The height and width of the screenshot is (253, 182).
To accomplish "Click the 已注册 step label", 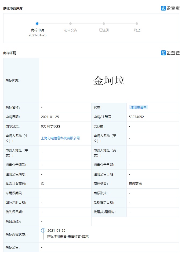I will (104, 30).
